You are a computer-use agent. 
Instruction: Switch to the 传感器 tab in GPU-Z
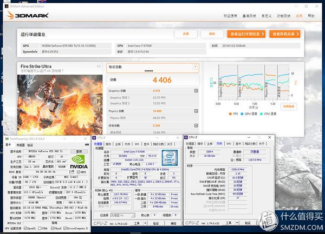click(x=21, y=145)
